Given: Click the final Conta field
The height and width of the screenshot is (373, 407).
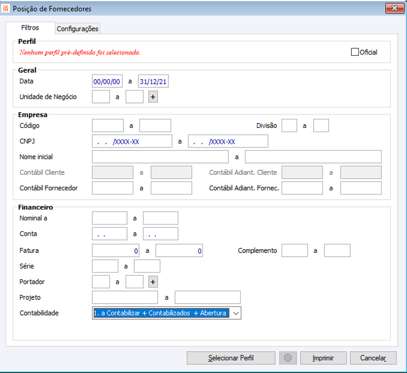Looking at the screenshot, I should tap(161, 234).
